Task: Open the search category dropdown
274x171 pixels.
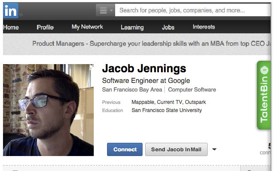Action: pos(105,10)
